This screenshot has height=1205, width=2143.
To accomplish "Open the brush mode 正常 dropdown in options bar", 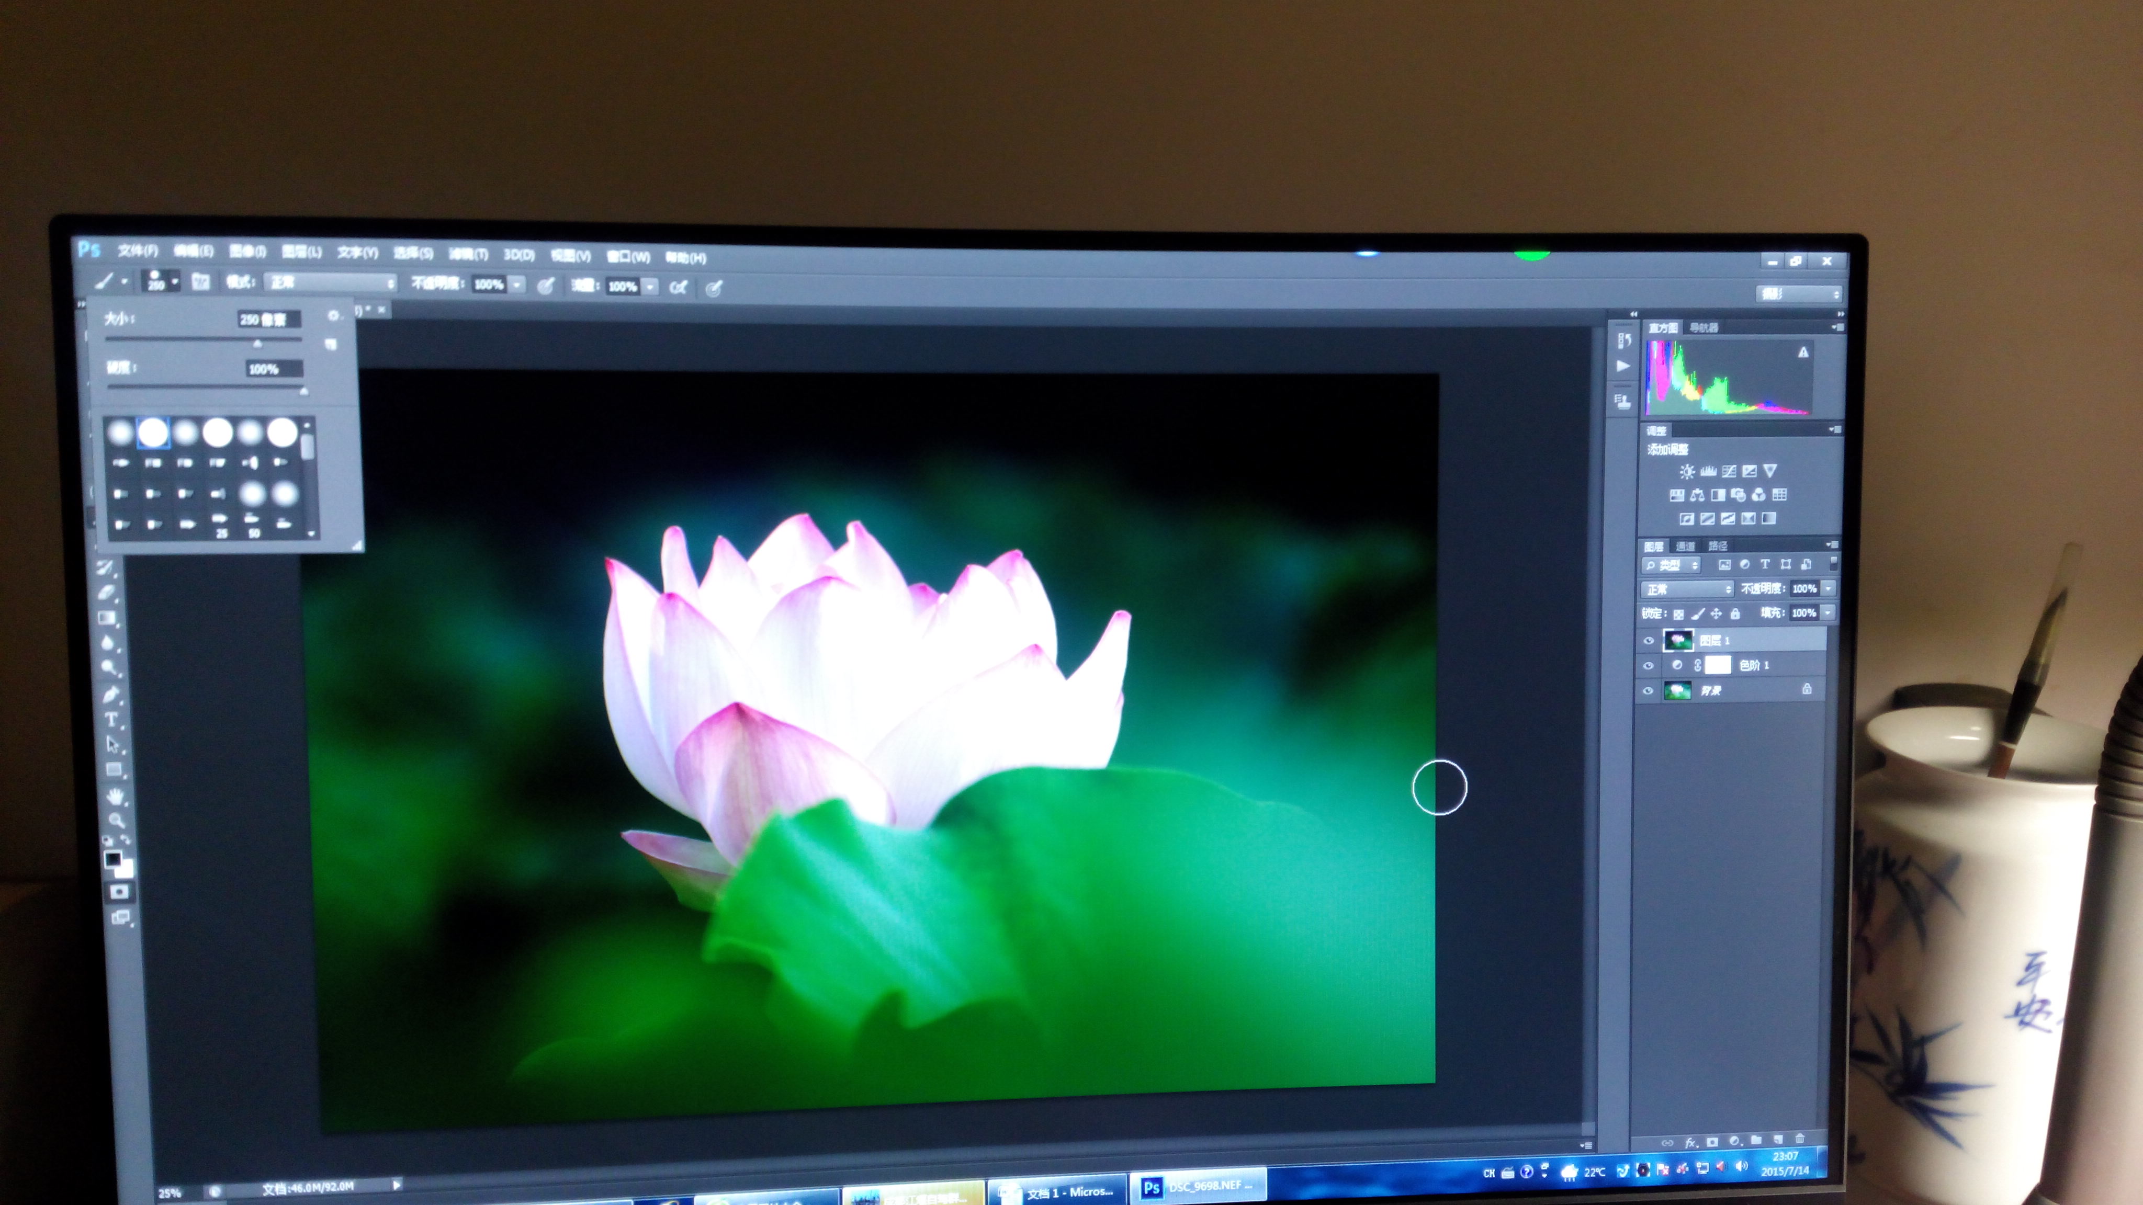I will coord(330,283).
